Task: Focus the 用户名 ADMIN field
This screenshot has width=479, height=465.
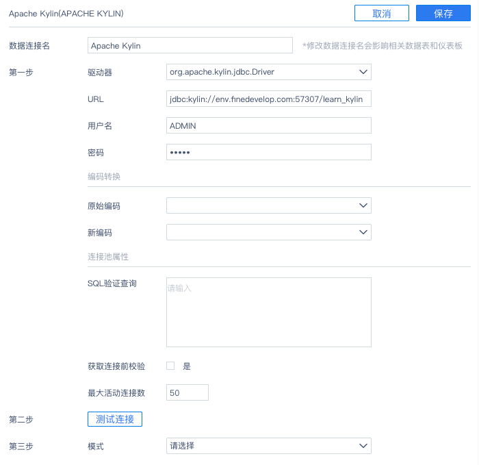Action: 269,125
